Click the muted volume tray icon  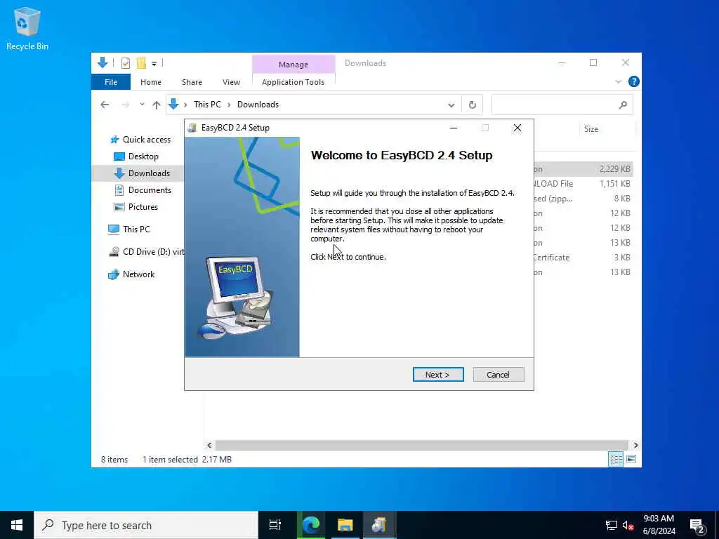pos(628,525)
